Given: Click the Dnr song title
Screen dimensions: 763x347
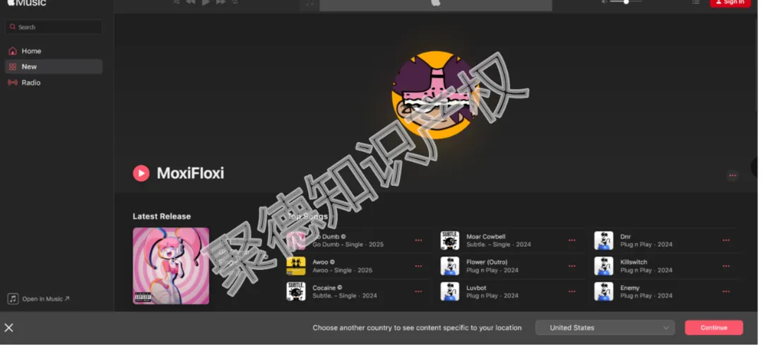Looking at the screenshot, I should click(x=625, y=237).
